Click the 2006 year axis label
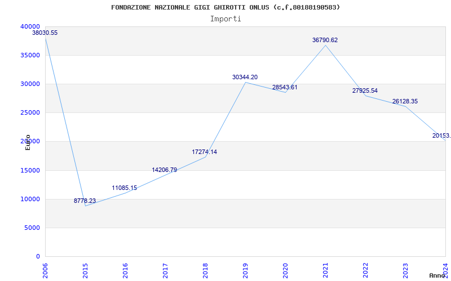 pyautogui.click(x=45, y=271)
